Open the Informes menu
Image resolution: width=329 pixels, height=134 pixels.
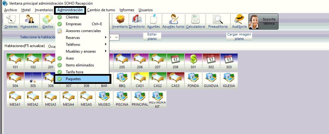[127, 10]
